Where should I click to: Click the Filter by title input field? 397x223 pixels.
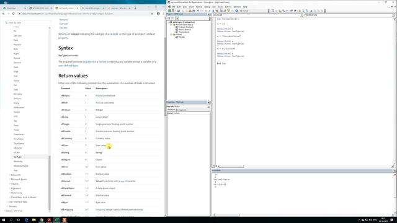click(x=27, y=23)
